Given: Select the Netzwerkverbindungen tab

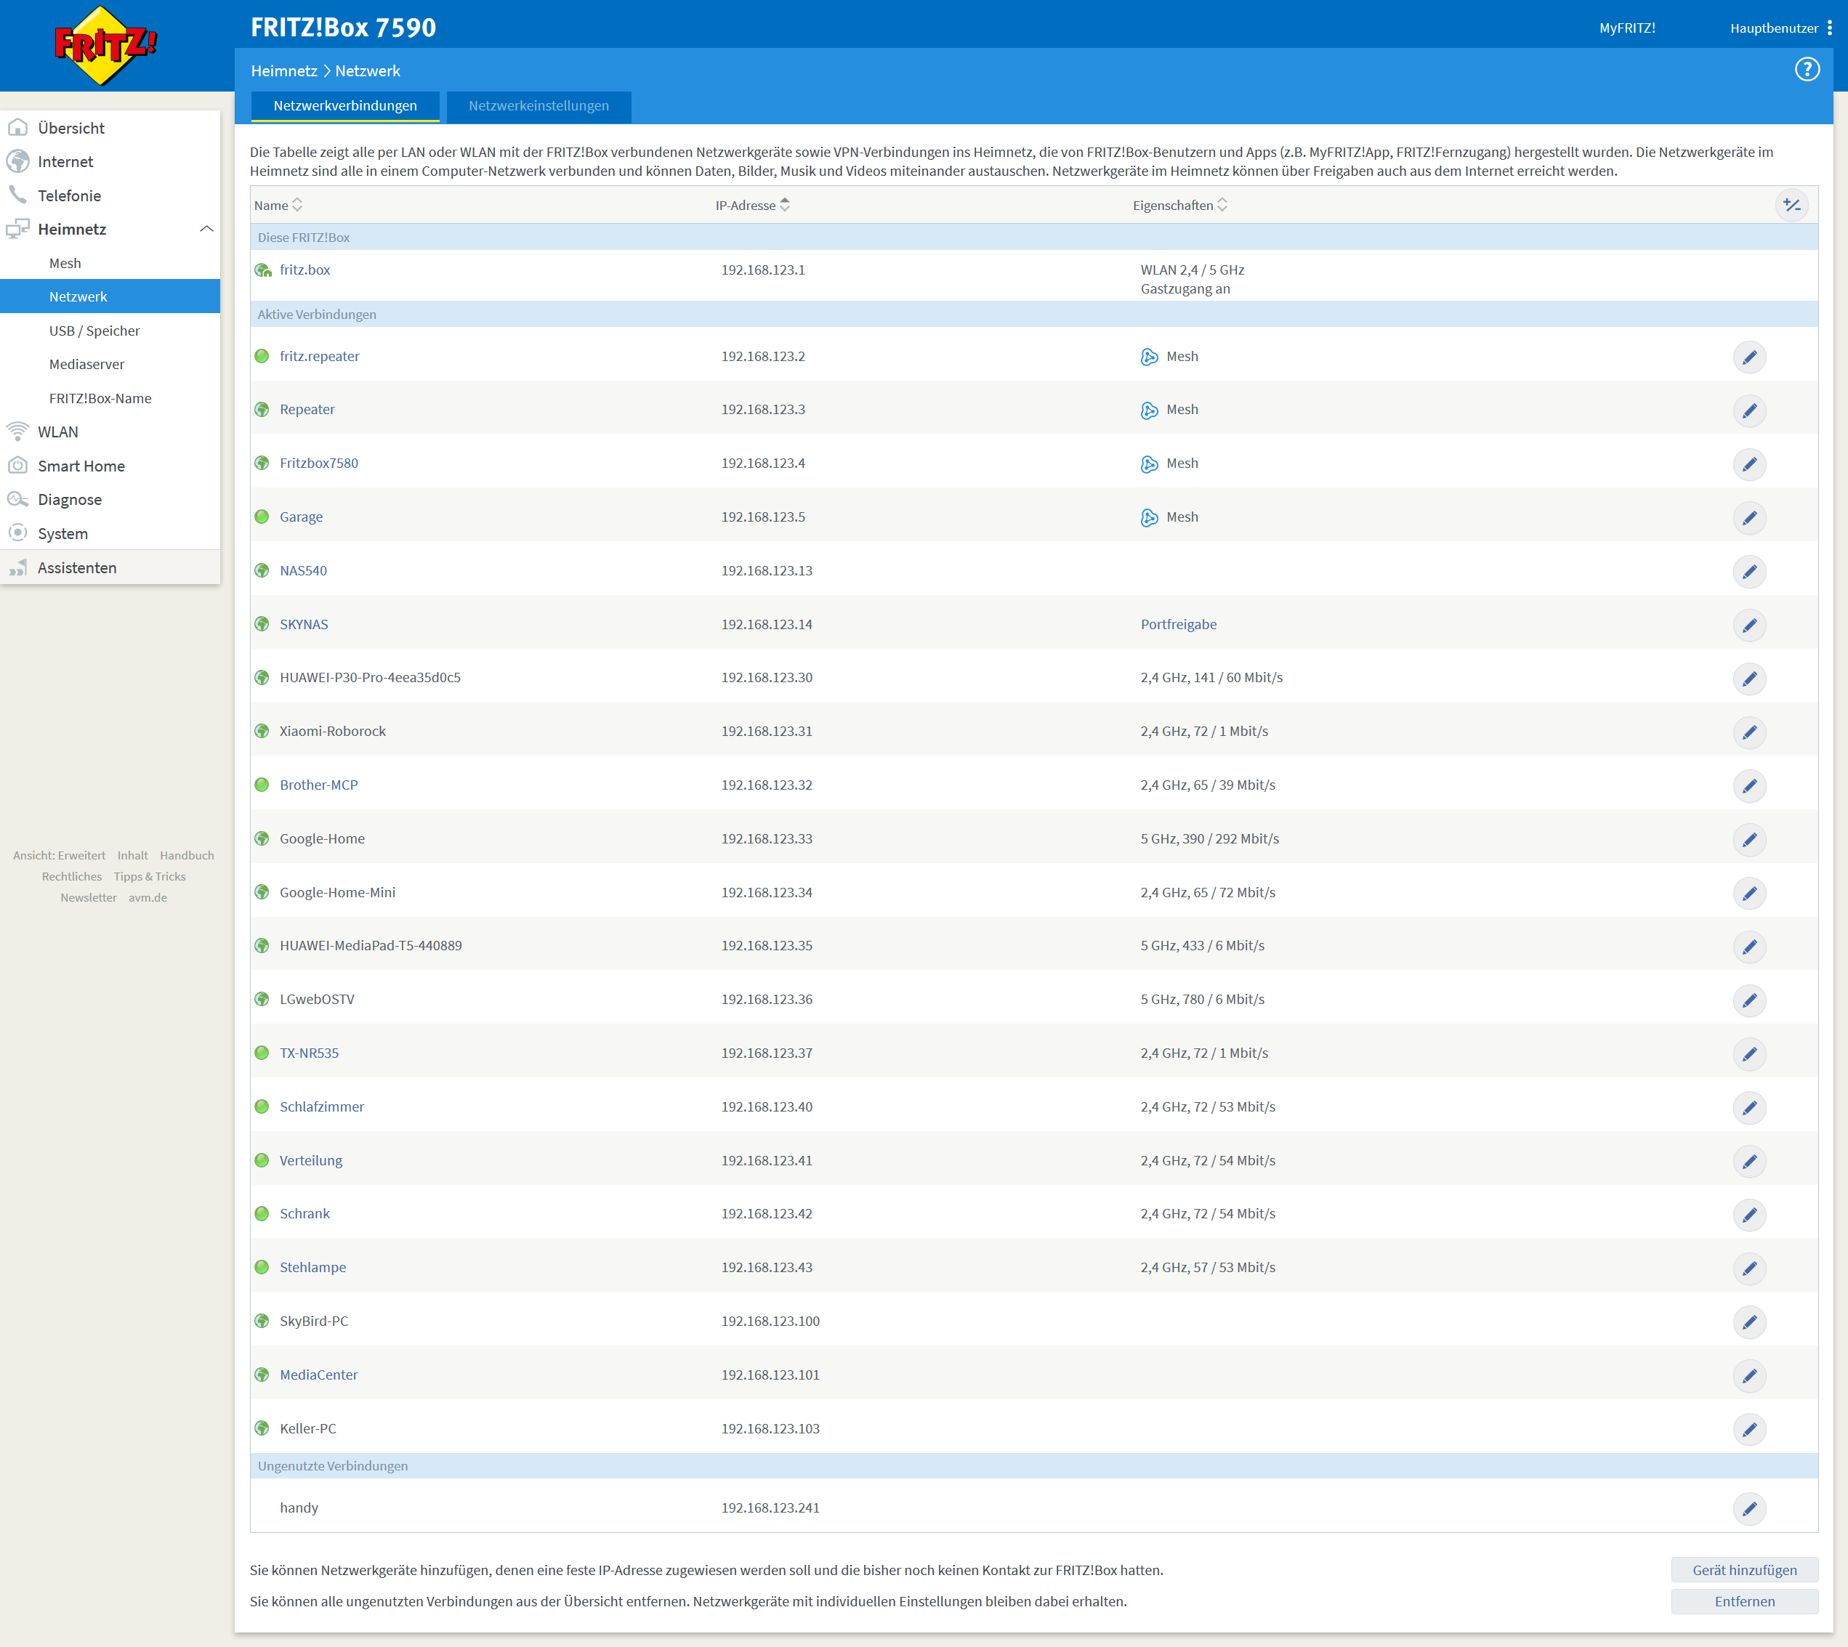Looking at the screenshot, I should (x=344, y=106).
